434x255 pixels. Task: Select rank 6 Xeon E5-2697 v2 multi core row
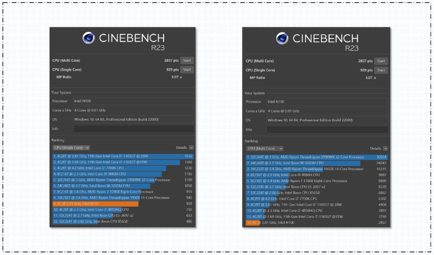click(x=317, y=187)
